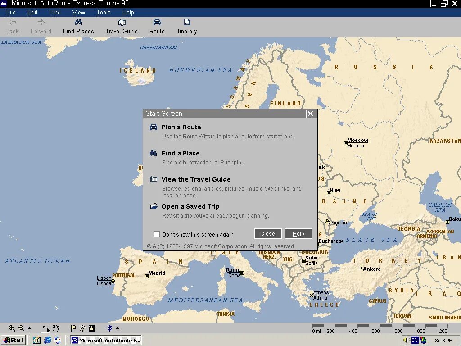Open the View menu
Viewport: 461px width, 346px height.
tap(78, 12)
